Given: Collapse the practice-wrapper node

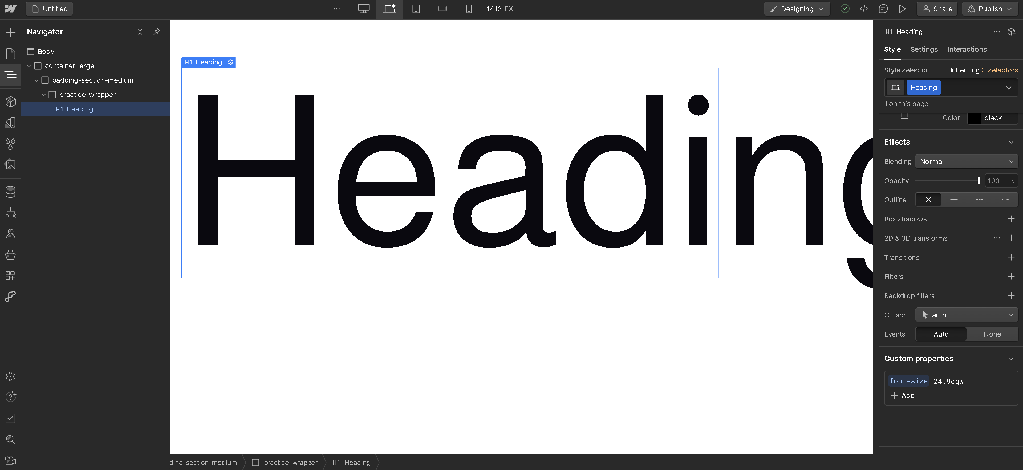Looking at the screenshot, I should (43, 95).
